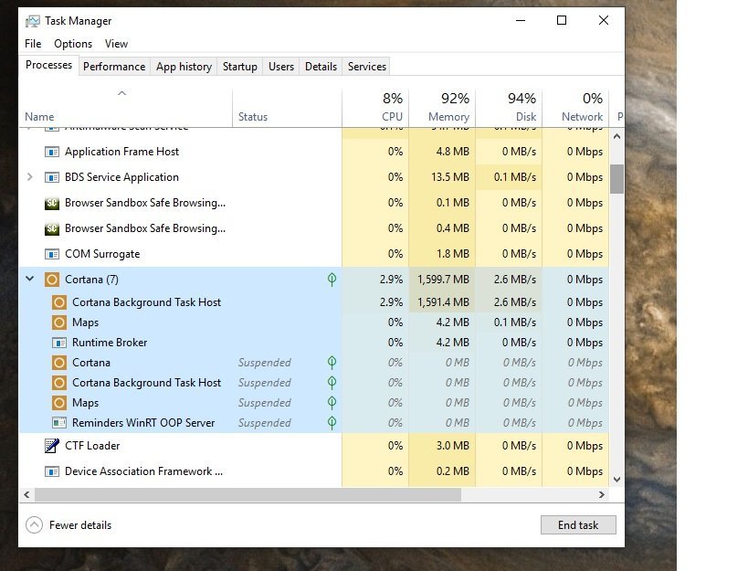
Task: Select Reminders WinRT OOP Server text
Action: click(143, 423)
